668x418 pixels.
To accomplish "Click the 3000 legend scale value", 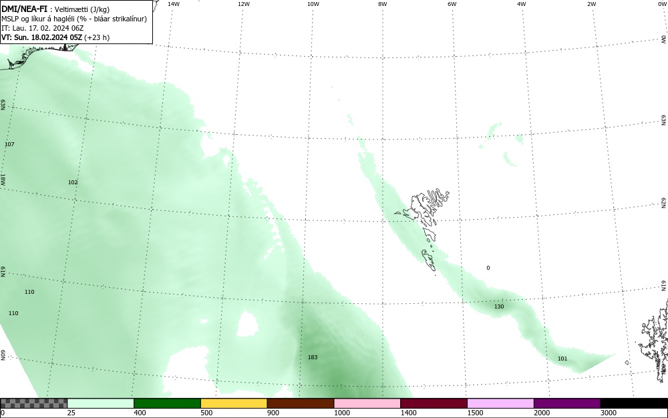I will (609, 413).
